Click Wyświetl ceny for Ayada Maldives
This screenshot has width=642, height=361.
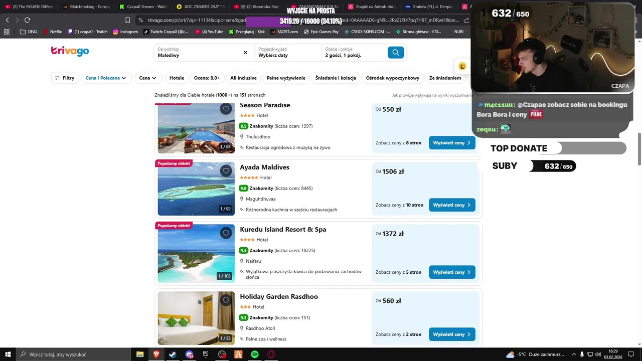pos(452,205)
